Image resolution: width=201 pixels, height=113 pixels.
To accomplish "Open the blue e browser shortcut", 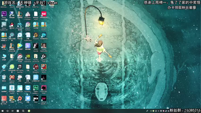I will (x=20, y=35).
